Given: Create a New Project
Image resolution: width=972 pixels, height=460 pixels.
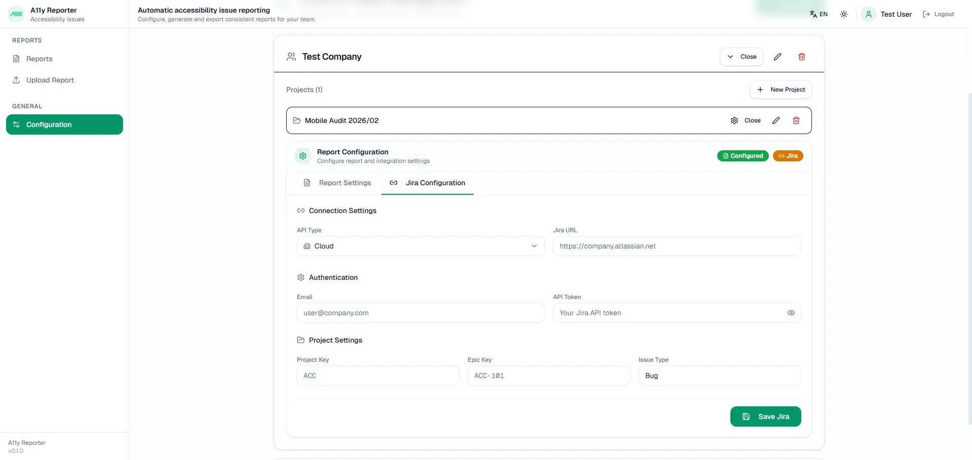Looking at the screenshot, I should pos(781,90).
